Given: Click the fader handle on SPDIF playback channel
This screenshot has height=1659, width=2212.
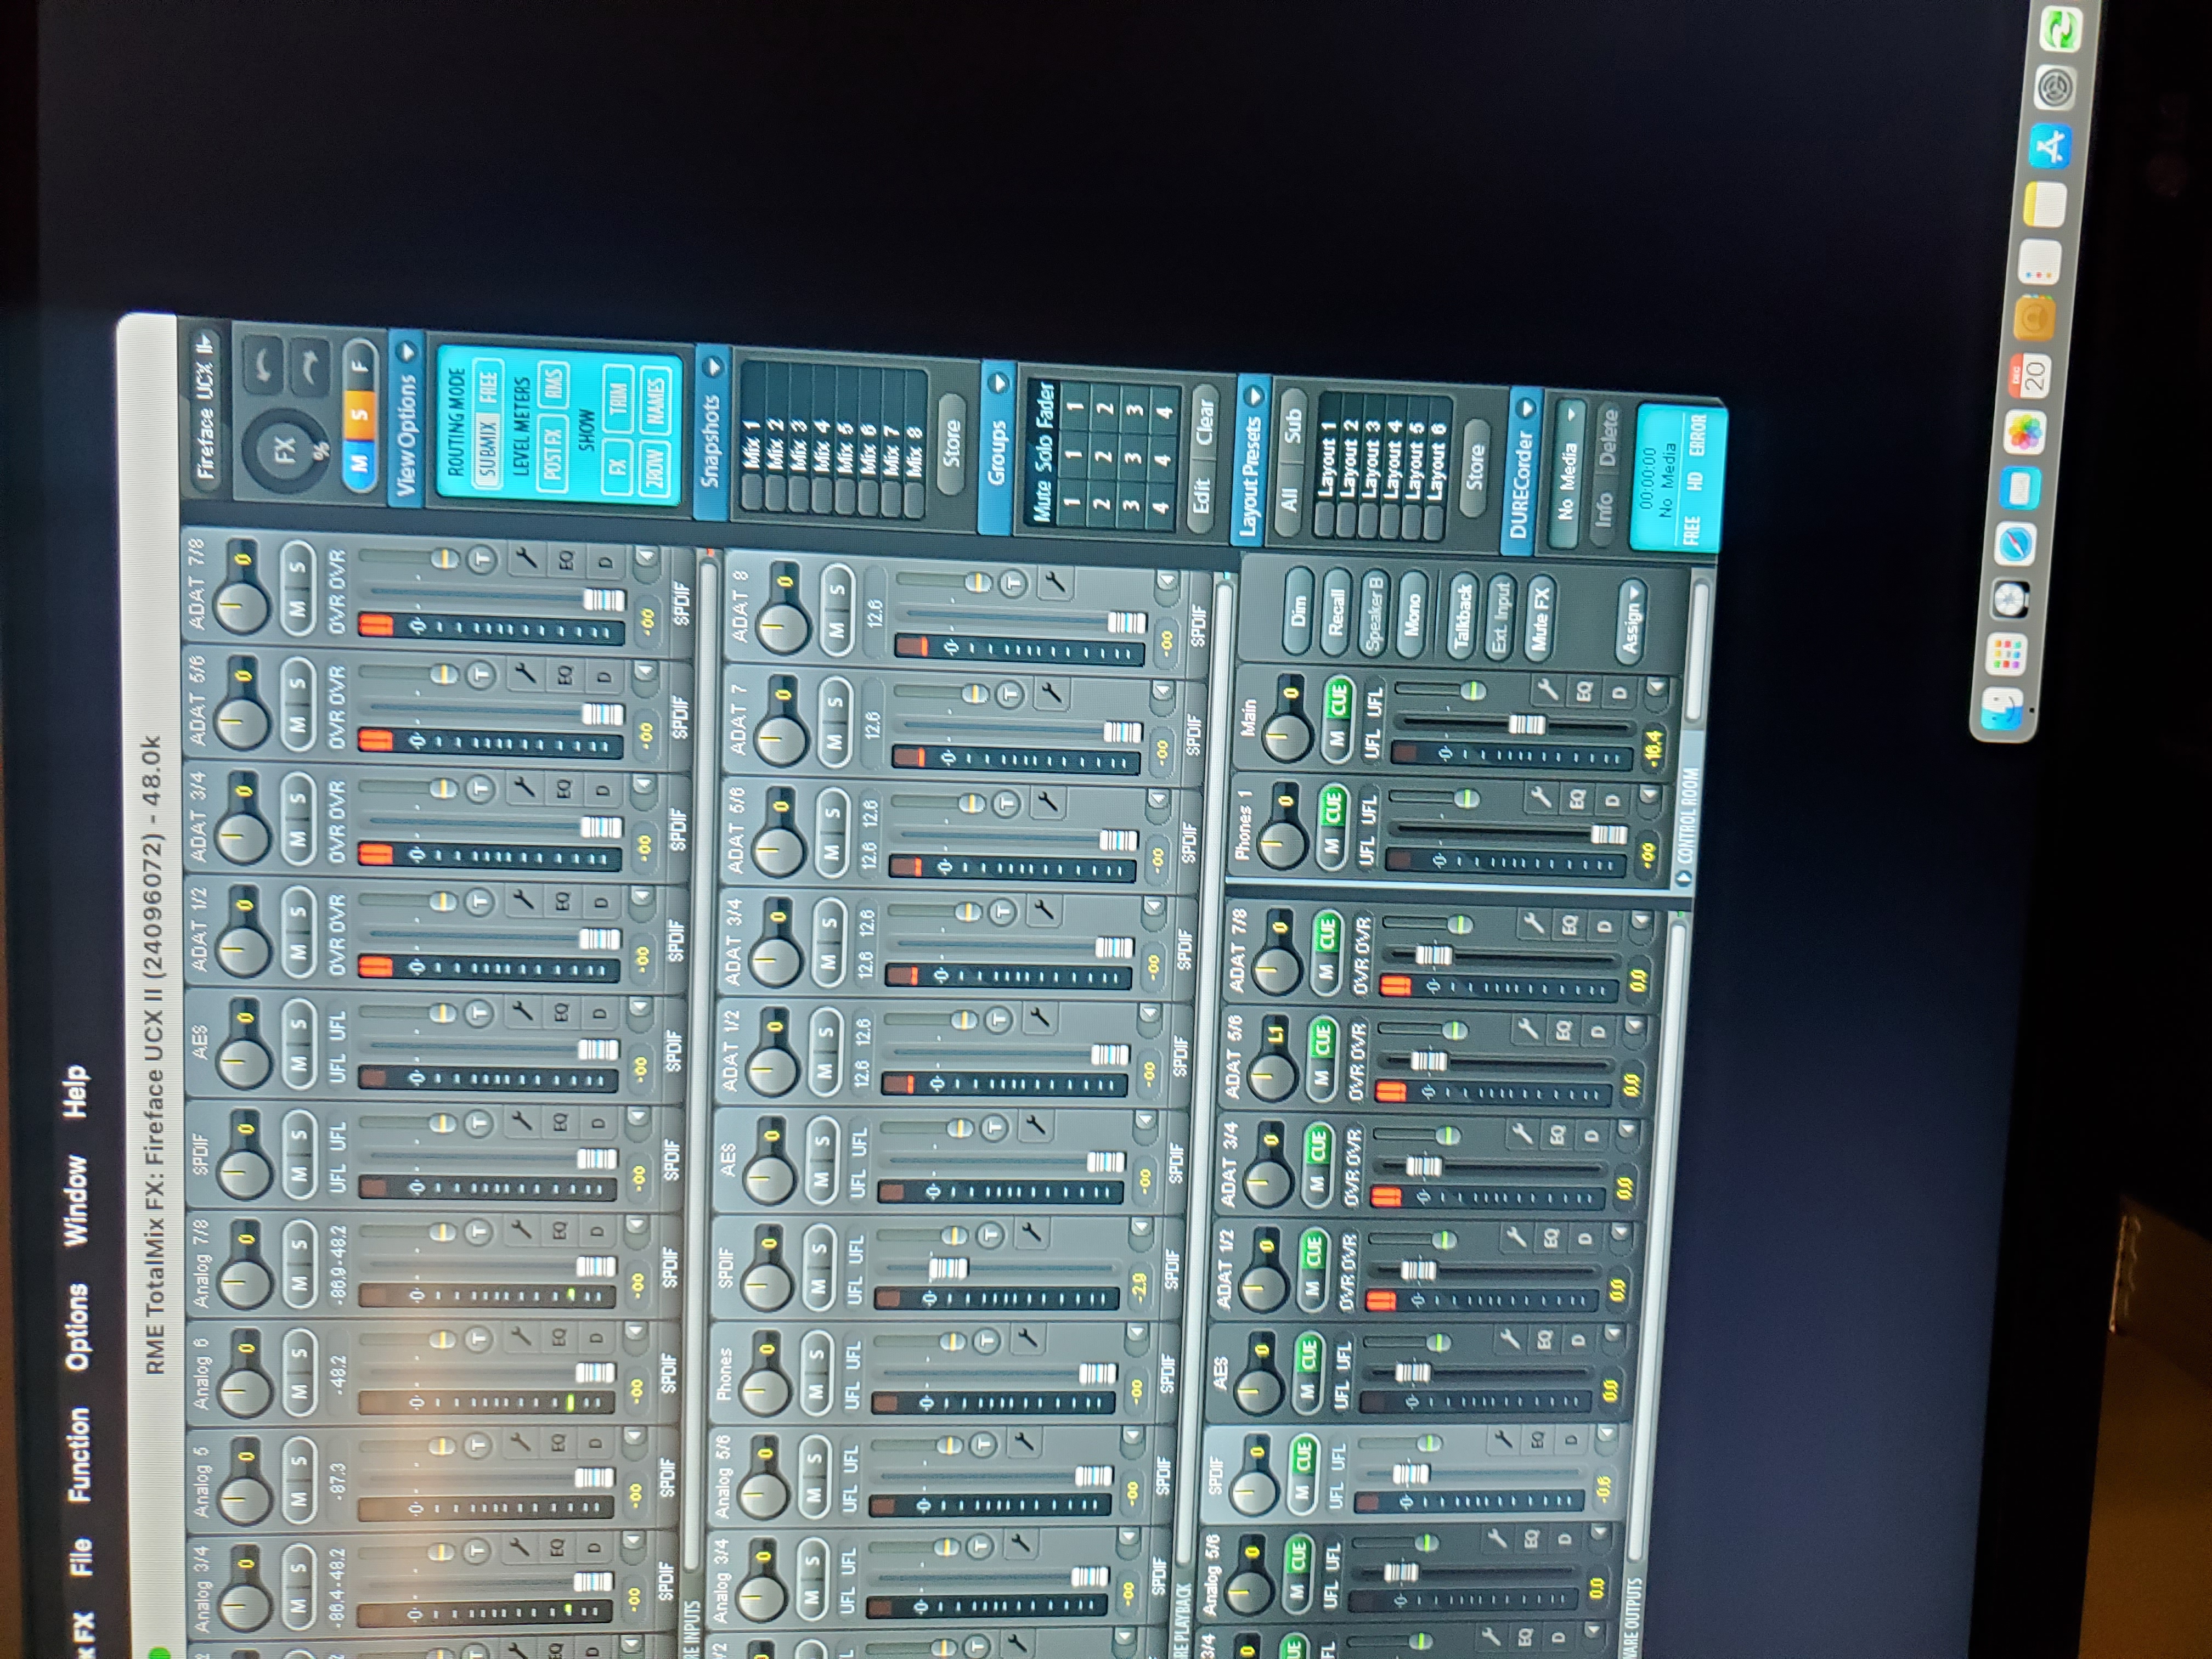Looking at the screenshot, I should (948, 1268).
